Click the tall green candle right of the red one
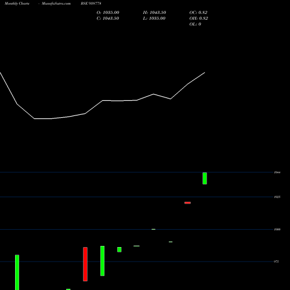This screenshot has width=290, height=290. click(x=103, y=261)
